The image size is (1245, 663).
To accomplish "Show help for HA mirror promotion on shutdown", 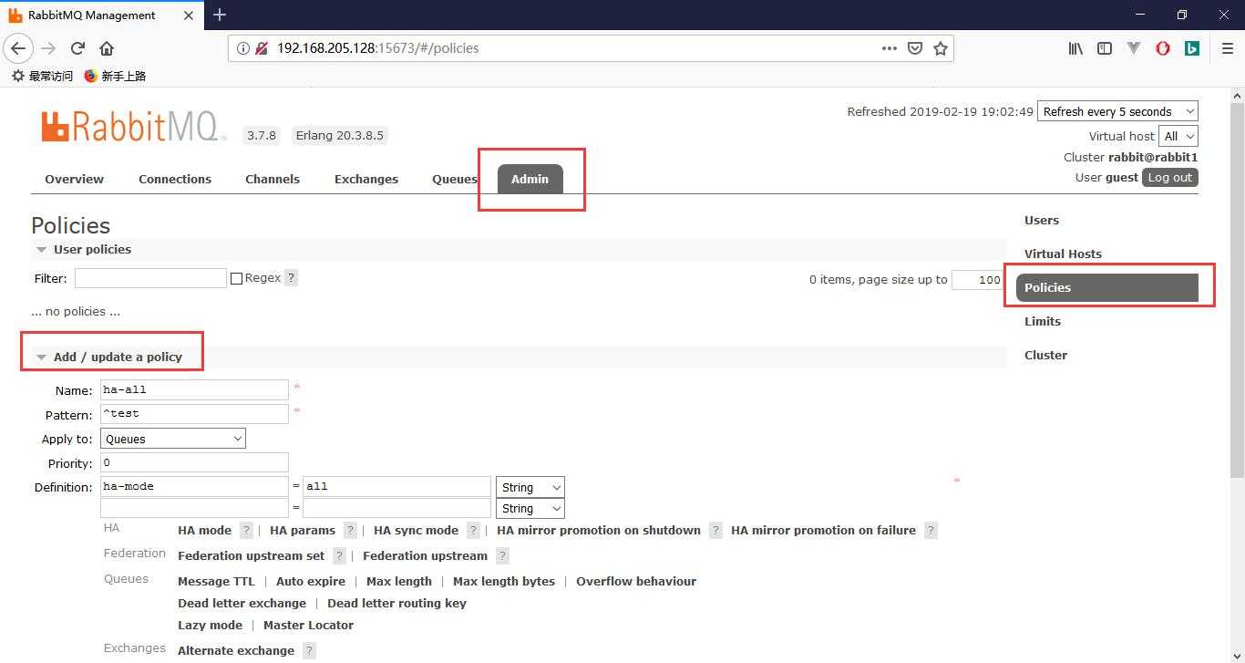I will click(715, 530).
